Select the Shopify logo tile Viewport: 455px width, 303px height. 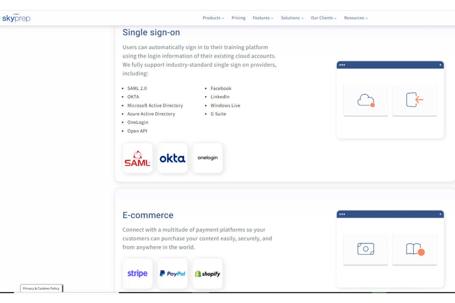click(208, 274)
